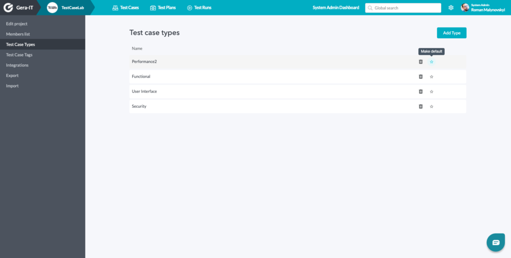Open the chat support widget

pyautogui.click(x=496, y=243)
